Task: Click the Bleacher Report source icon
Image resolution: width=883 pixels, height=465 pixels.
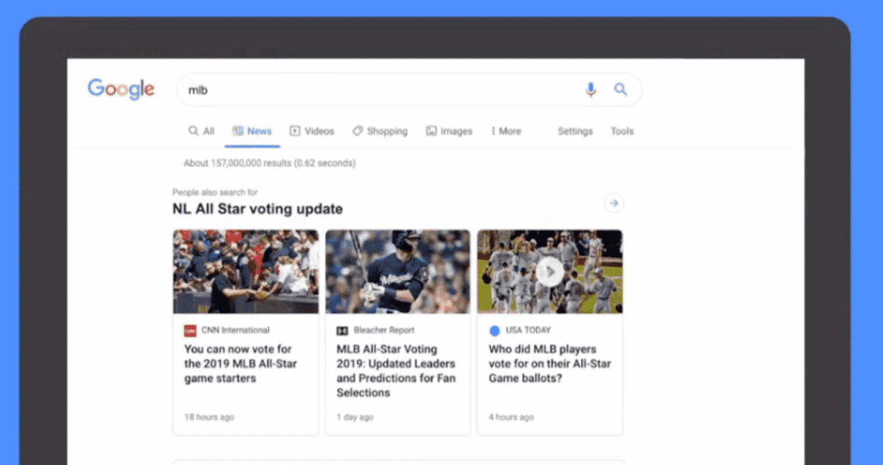Action: point(342,331)
